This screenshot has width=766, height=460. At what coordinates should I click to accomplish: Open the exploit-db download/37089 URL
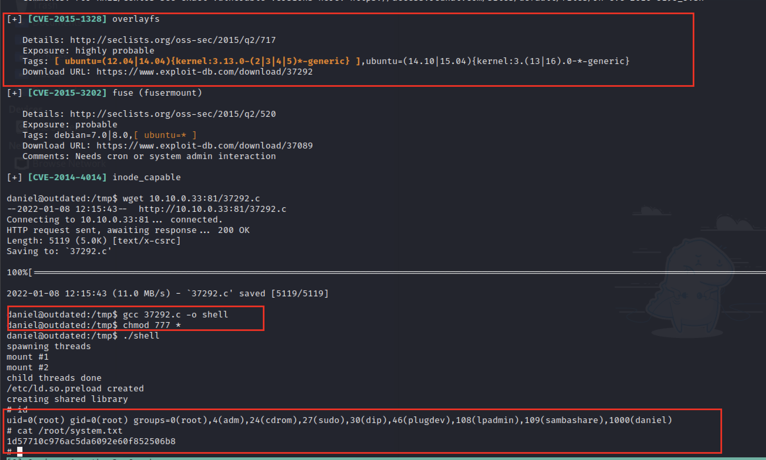204,146
